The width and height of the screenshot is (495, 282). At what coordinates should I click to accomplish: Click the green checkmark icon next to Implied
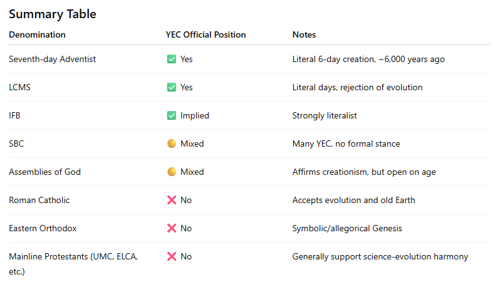click(172, 115)
